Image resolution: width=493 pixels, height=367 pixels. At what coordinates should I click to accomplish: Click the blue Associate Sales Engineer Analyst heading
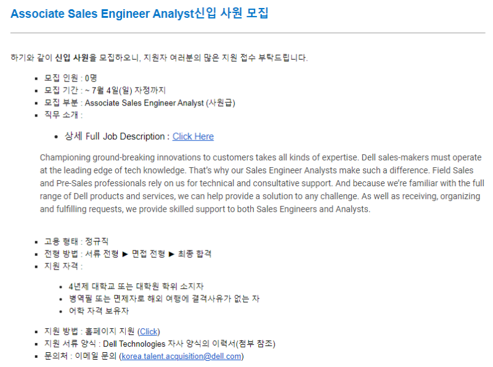139,14
